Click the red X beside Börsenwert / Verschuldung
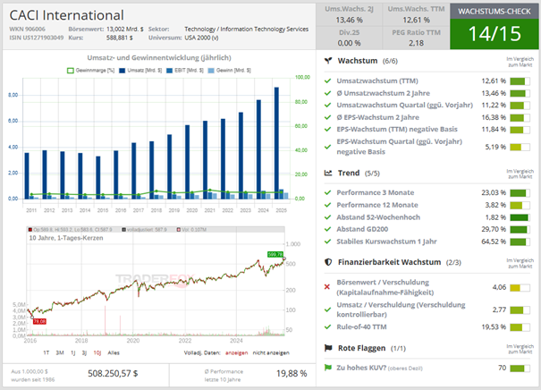The width and height of the screenshot is (541, 390). pos(328,288)
